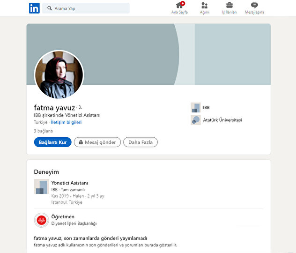The height and width of the screenshot is (253, 296).
Task: Open the Ağım network icon
Action: pyautogui.click(x=205, y=6)
